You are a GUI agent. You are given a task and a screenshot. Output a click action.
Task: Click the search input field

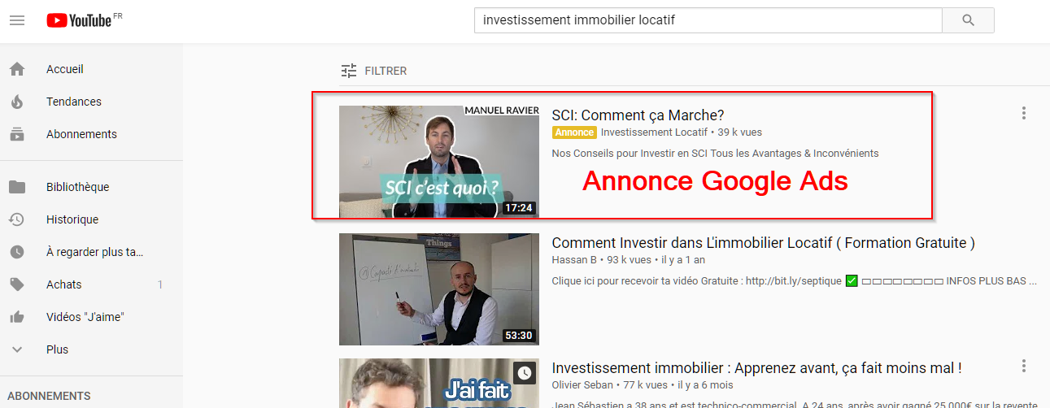[708, 20]
